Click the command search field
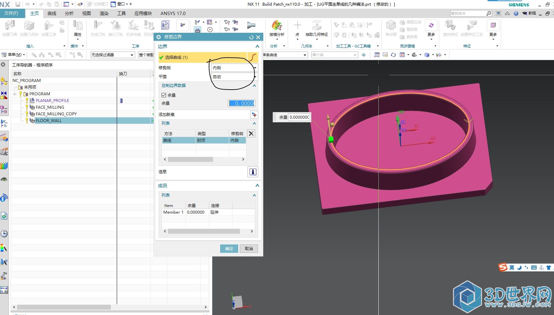The image size is (554, 315). click(468, 13)
